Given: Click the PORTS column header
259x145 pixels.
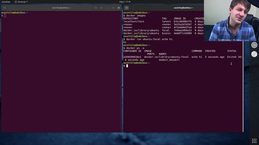Looking at the screenshot, I should (151, 54).
